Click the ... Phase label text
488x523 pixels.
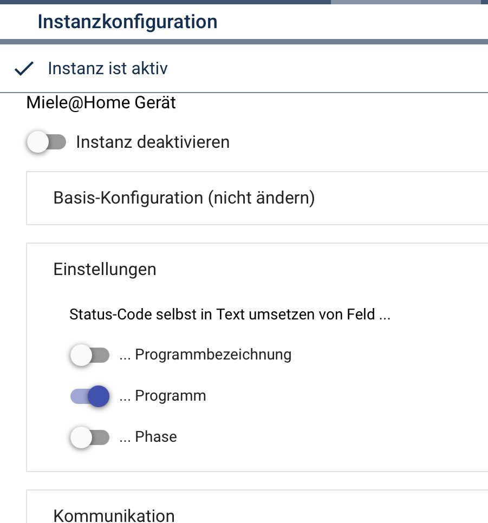(x=148, y=437)
